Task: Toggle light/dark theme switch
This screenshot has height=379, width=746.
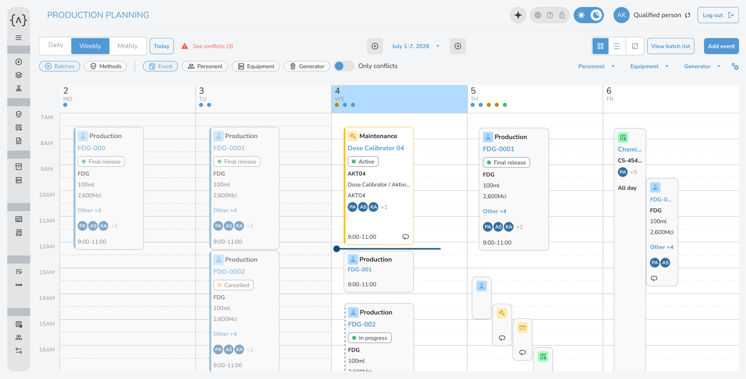Action: (588, 15)
